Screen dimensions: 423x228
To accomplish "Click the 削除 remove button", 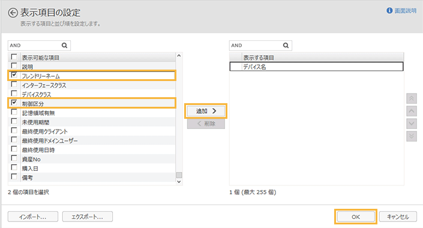I will click(x=206, y=124).
